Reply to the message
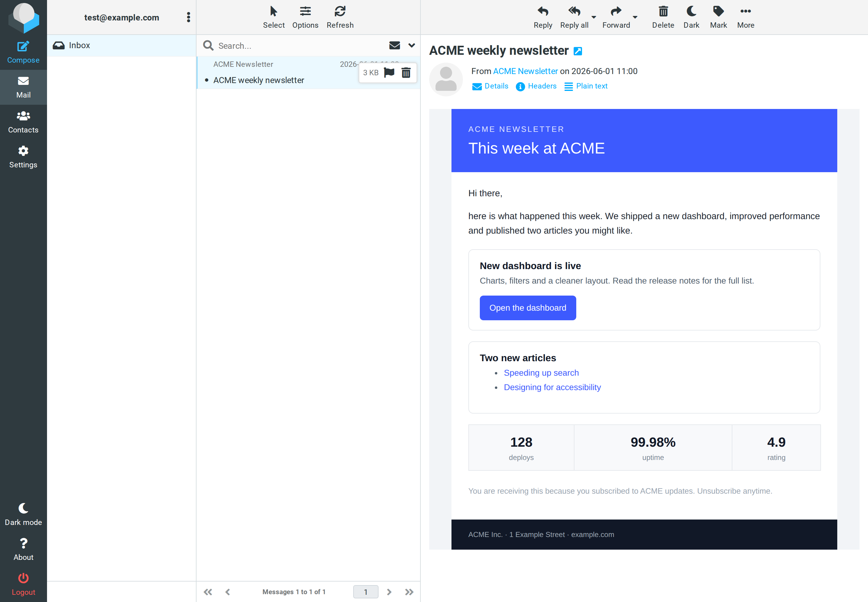 pyautogui.click(x=543, y=17)
